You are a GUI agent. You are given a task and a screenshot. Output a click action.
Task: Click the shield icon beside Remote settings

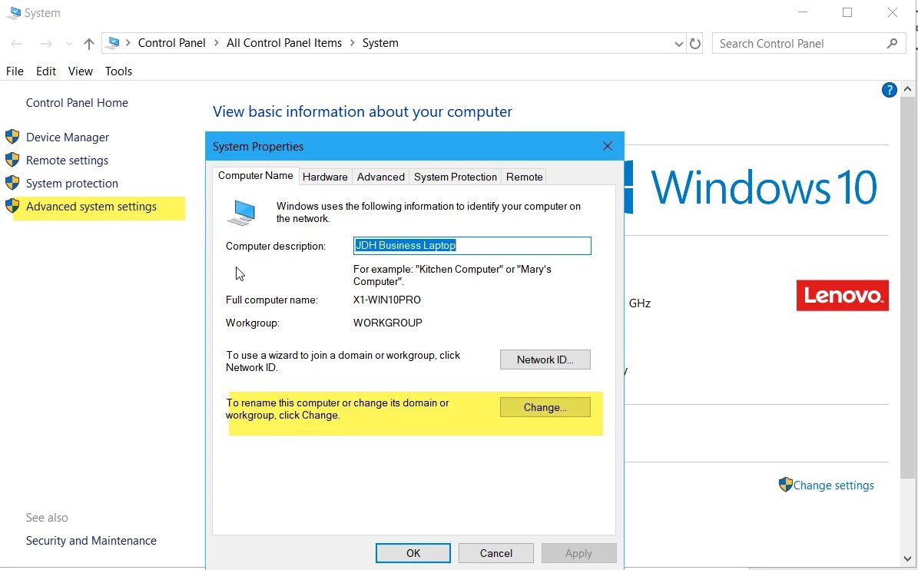12,160
